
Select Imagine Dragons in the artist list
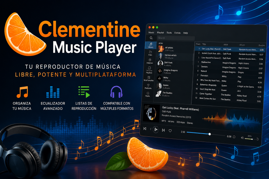pos(174,71)
